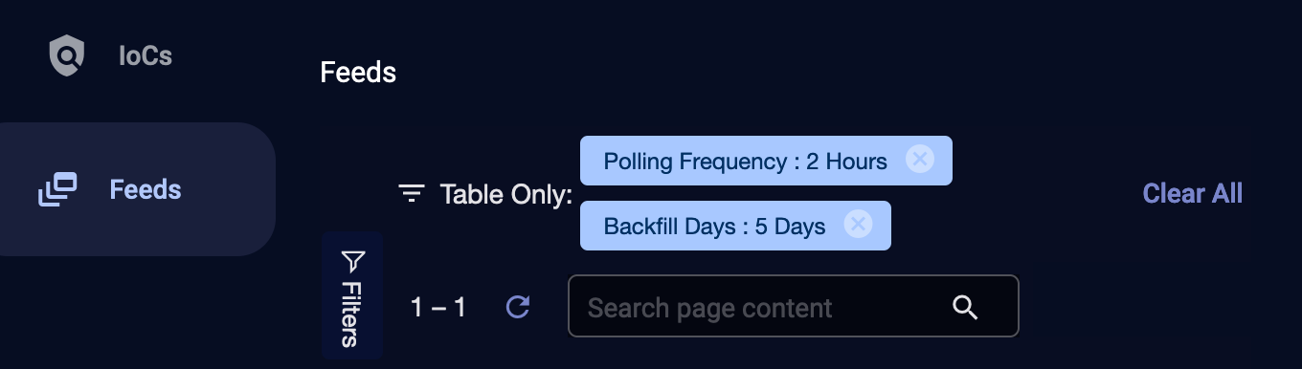The width and height of the screenshot is (1302, 369).
Task: Click the filter-lines icon beside Table Only
Action: coord(412,194)
